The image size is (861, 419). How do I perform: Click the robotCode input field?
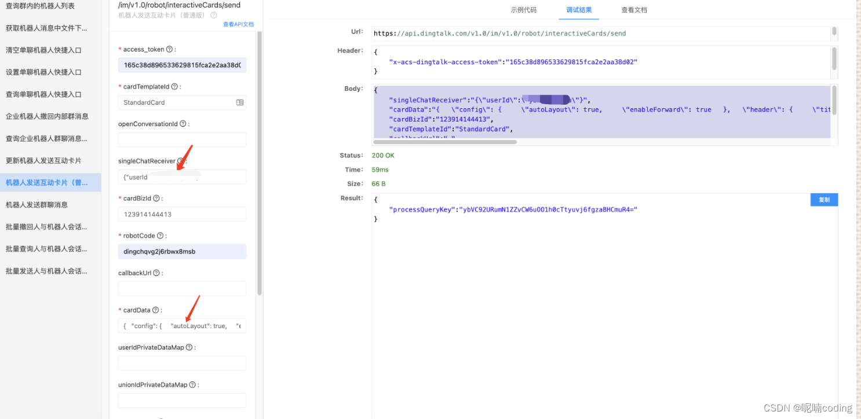183,252
